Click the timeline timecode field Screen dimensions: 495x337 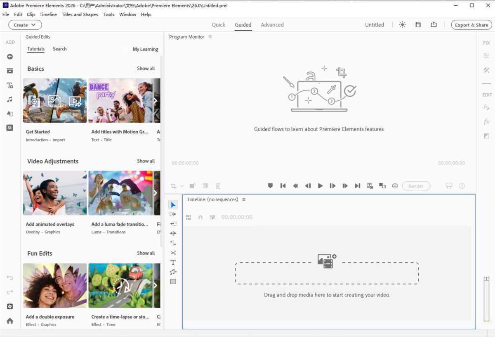(237, 217)
